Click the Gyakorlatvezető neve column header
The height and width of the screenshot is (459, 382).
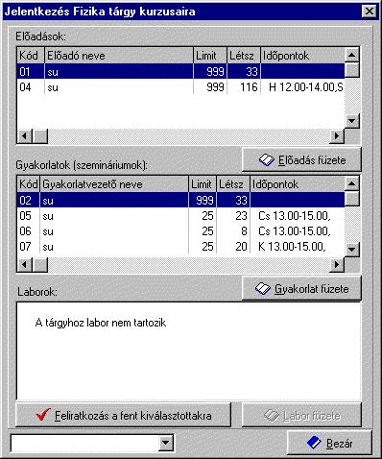tap(114, 184)
